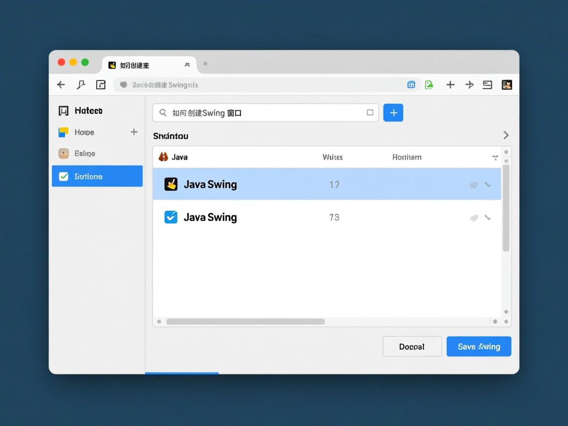The image size is (568, 426).
Task: Click the sort icon in the Java list header
Action: pos(496,157)
